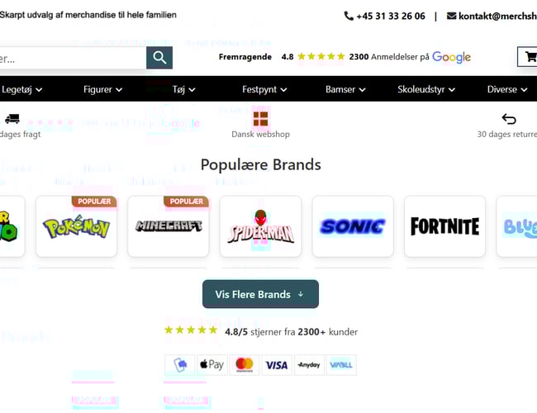The width and height of the screenshot is (537, 413).
Task: Focus the product search input field
Action: [x=73, y=58]
